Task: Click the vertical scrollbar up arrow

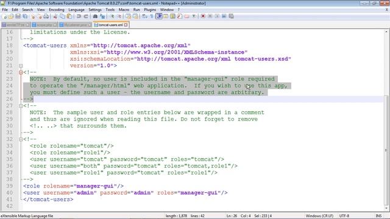Action: click(x=386, y=32)
